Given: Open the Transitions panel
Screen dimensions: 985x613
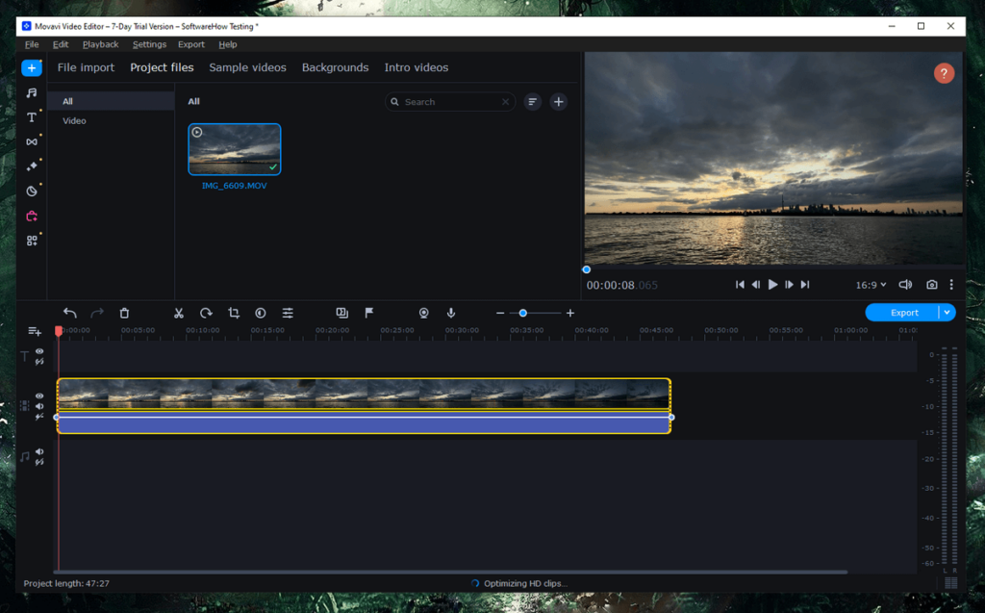Looking at the screenshot, I should coord(32,142).
